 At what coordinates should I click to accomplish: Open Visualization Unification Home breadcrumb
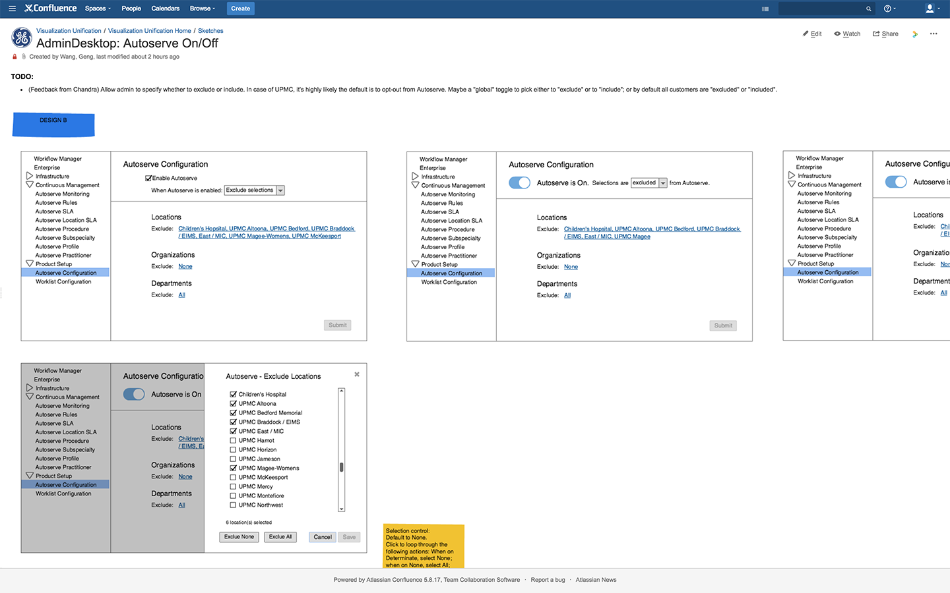(x=150, y=31)
